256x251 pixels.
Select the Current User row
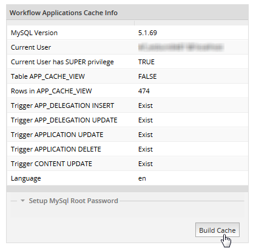click(x=127, y=47)
